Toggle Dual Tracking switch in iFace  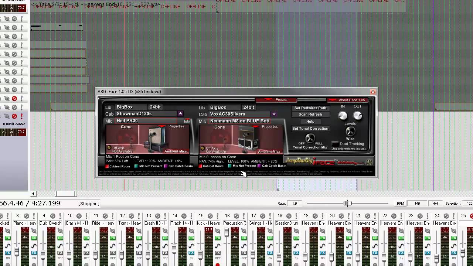pos(335,144)
